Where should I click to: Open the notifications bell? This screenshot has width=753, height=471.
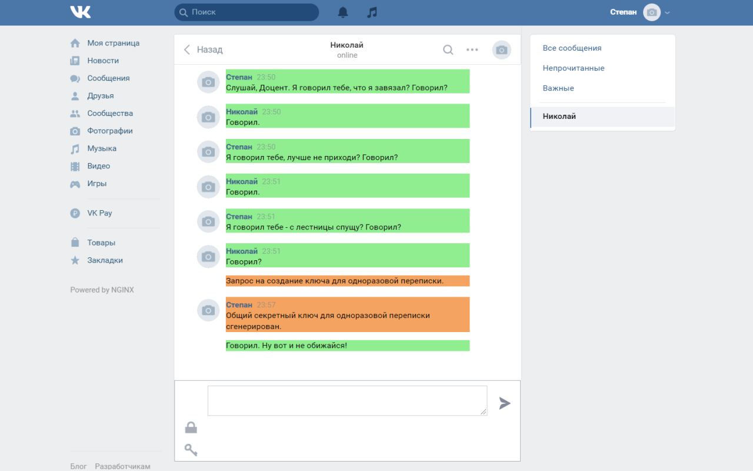click(343, 12)
